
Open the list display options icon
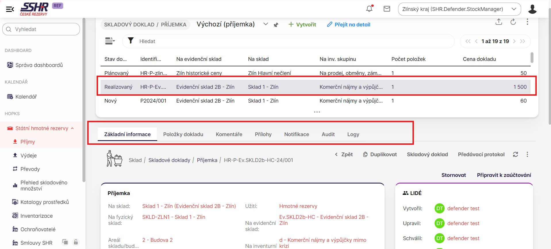(x=110, y=41)
